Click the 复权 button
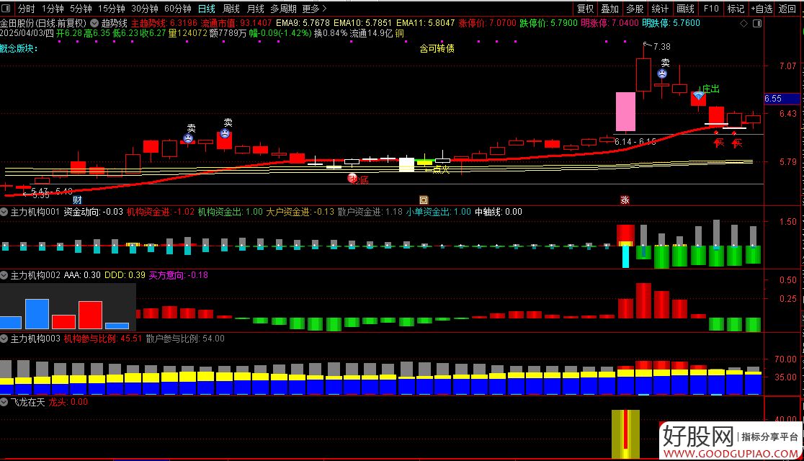The image size is (804, 461). (x=585, y=9)
